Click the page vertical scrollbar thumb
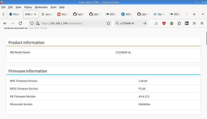 (x=206, y=38)
